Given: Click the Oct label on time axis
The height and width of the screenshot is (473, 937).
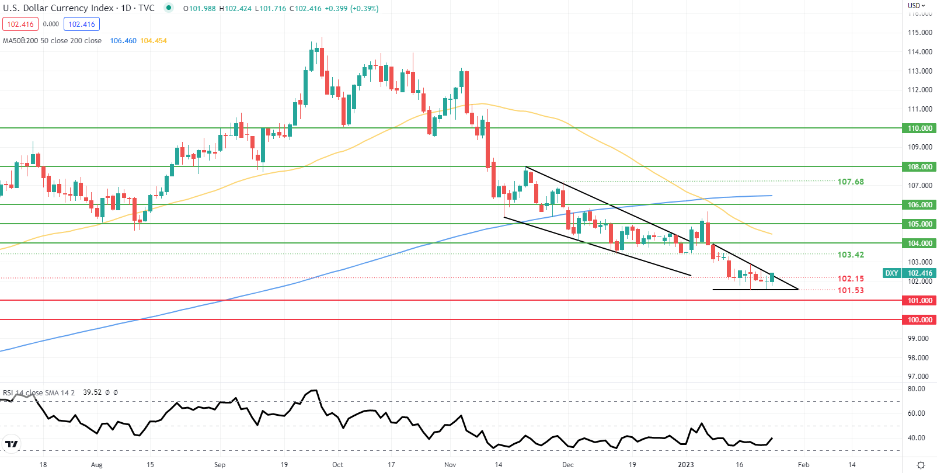Looking at the screenshot, I should pyautogui.click(x=337, y=465).
